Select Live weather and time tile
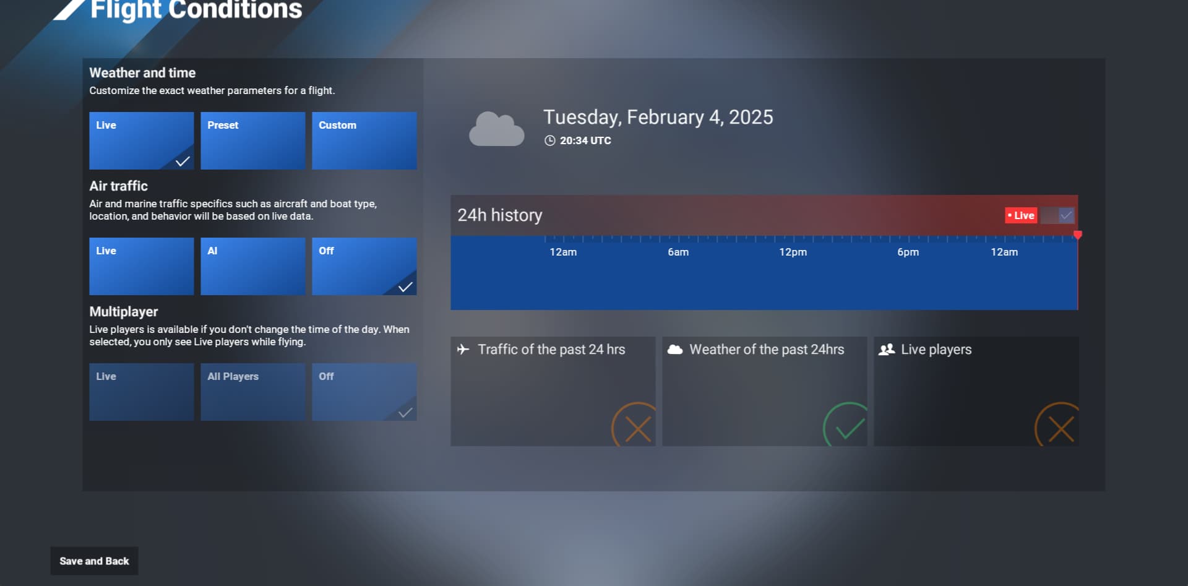Image resolution: width=1188 pixels, height=586 pixels. (141, 140)
